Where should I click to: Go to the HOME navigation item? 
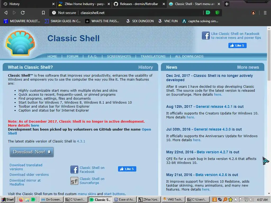(52, 57)
